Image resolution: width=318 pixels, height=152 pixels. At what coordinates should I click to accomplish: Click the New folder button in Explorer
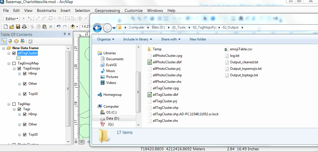click(198, 39)
